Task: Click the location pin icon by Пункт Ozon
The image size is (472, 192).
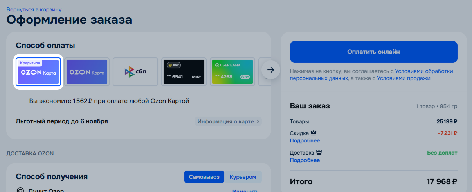Action: [20, 190]
